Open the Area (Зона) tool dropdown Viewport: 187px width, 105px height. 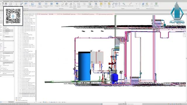coord(101,5)
